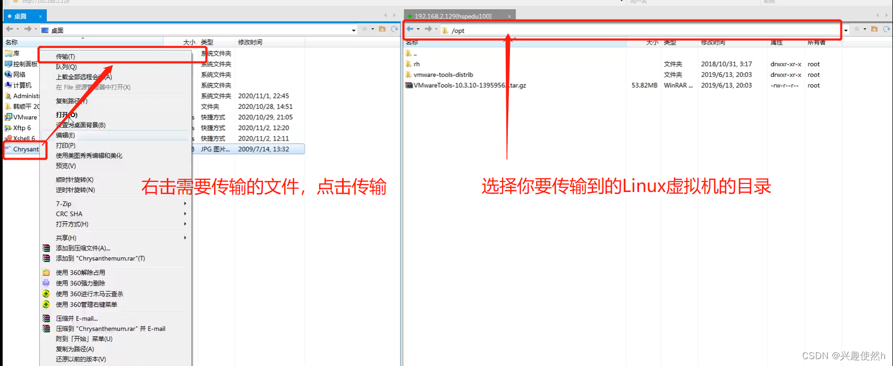The width and height of the screenshot is (893, 366).
Task: Click WinRAR icon beside 添加到压缩文件(A)...
Action: (x=46, y=248)
